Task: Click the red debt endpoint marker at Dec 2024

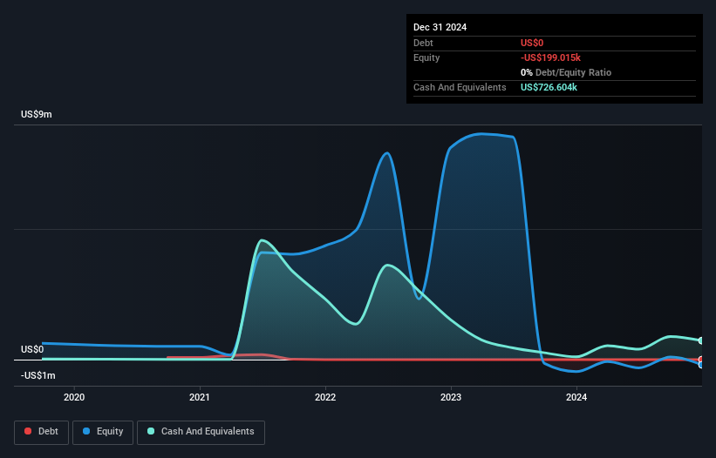Action: click(700, 360)
